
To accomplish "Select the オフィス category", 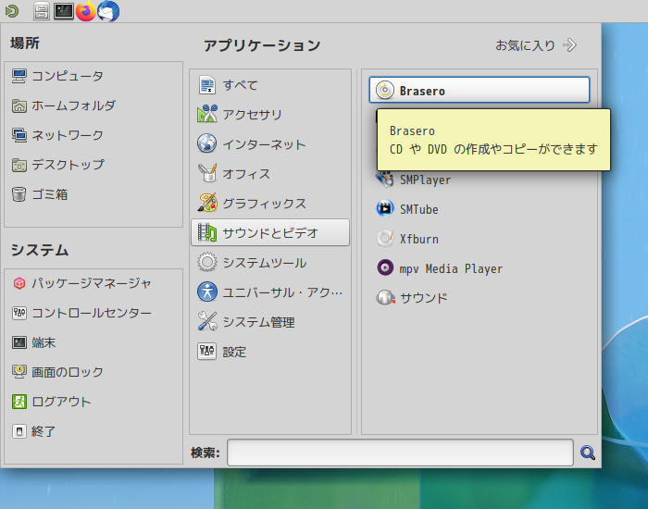I will coord(270,174).
